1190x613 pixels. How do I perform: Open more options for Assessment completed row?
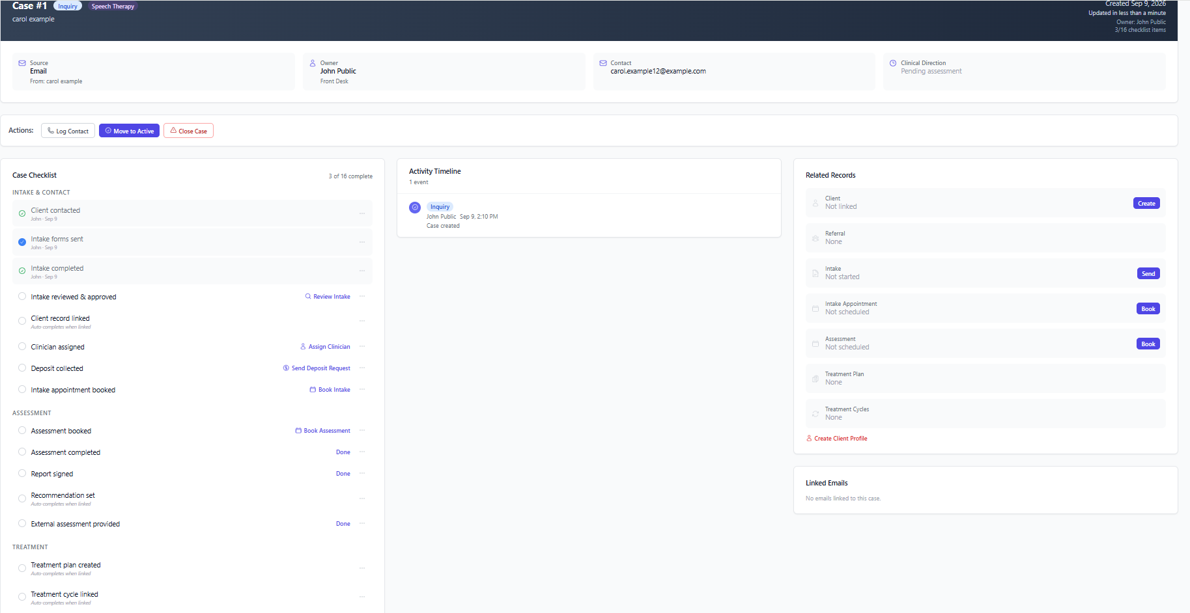pos(362,452)
